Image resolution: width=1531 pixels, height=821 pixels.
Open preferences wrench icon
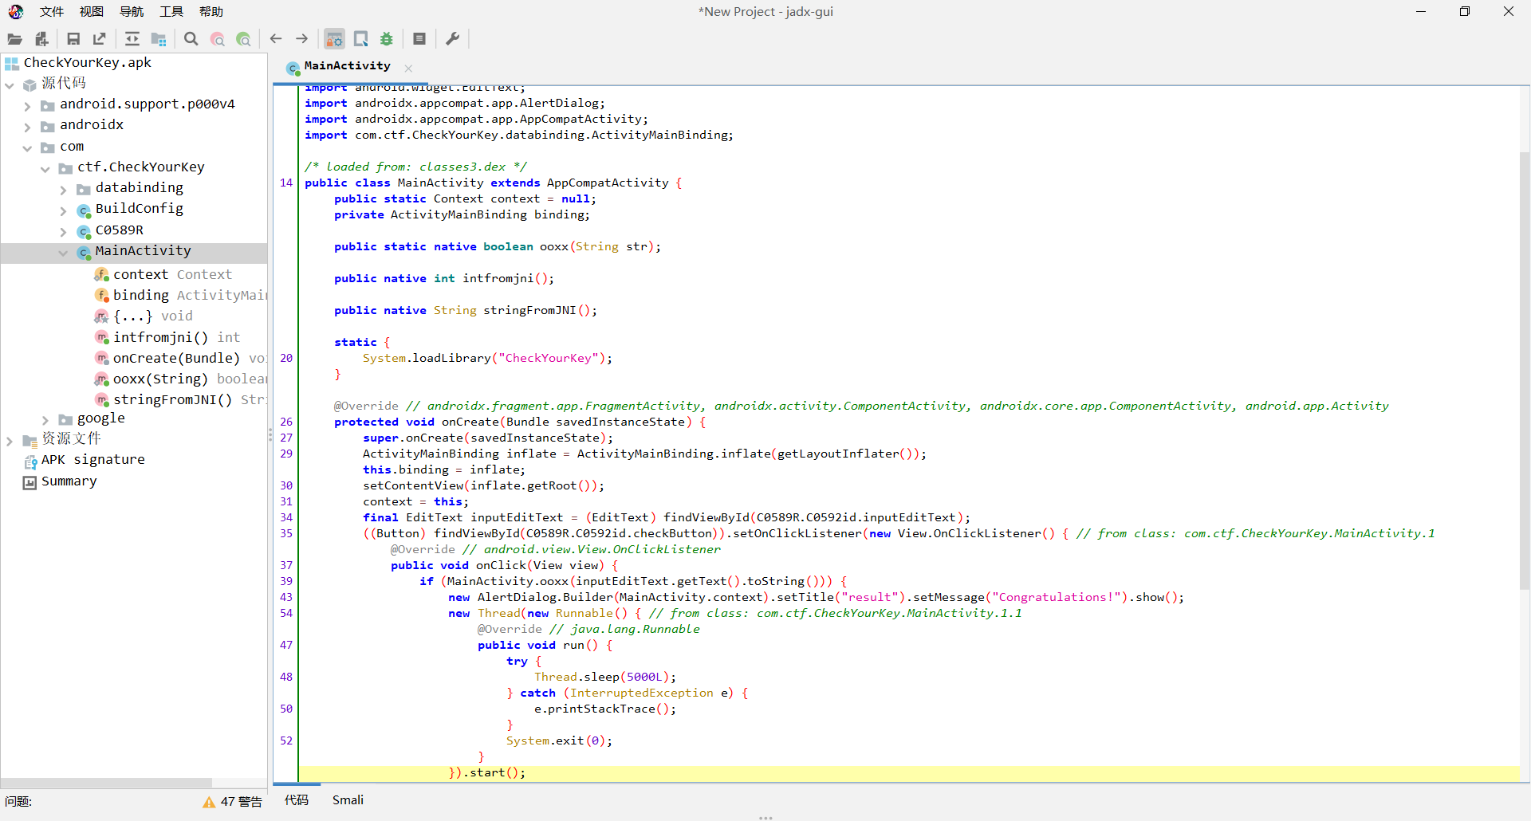click(x=452, y=39)
